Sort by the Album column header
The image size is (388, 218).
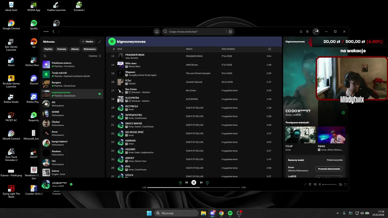point(189,49)
